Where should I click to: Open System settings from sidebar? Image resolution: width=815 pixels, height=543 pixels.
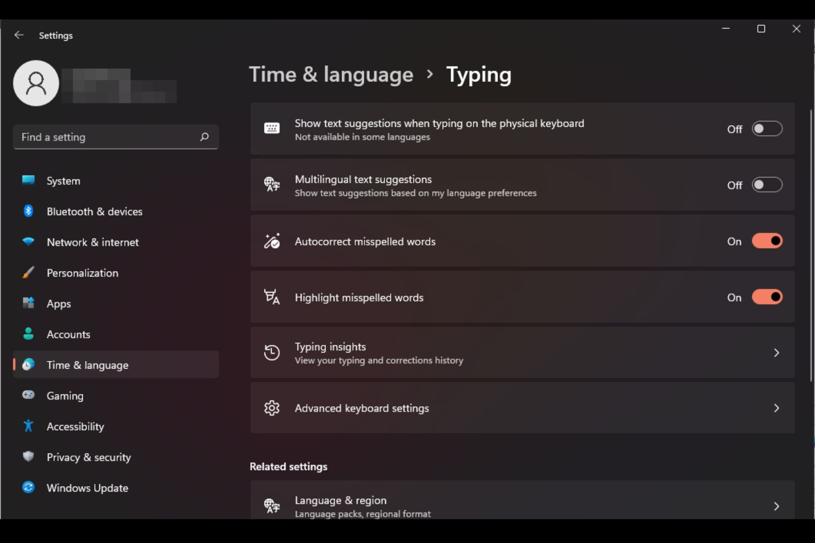(63, 180)
